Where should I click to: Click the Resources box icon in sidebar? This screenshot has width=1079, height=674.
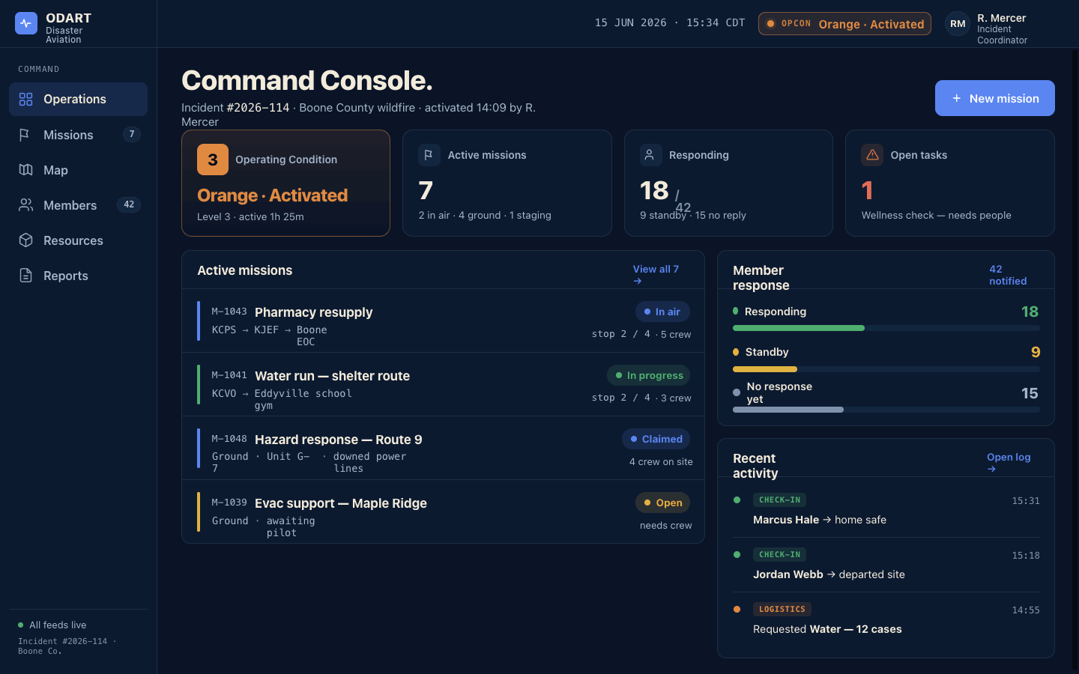click(x=26, y=240)
